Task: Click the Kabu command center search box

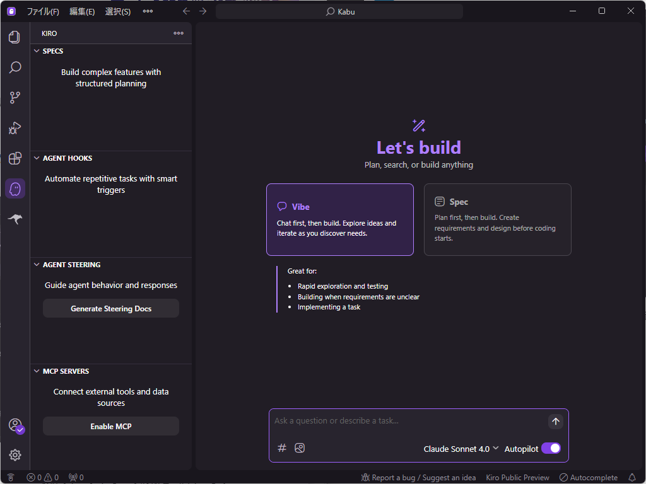Action: [x=339, y=11]
